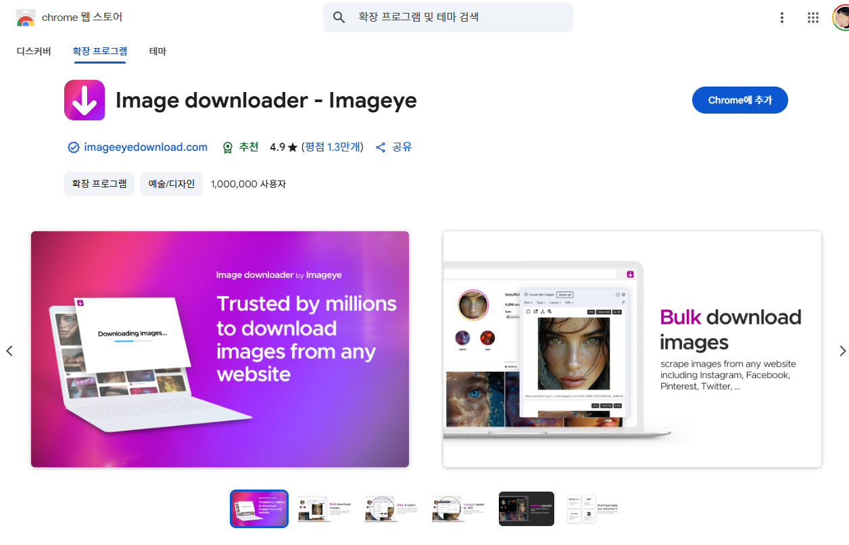Image resolution: width=849 pixels, height=545 pixels.
Task: Select the 'Convert WebP to JPG' thumbnail
Action: [459, 508]
